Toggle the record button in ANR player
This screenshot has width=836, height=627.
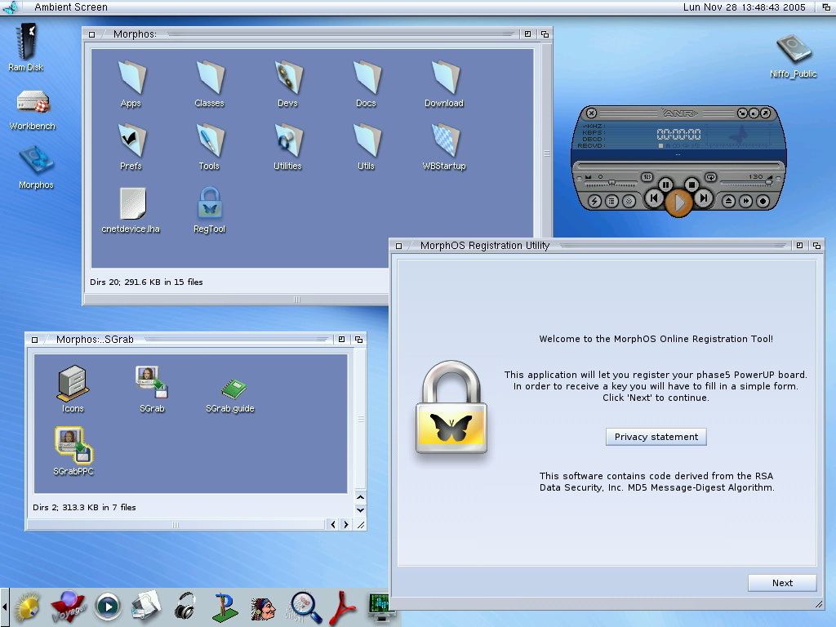click(x=763, y=201)
